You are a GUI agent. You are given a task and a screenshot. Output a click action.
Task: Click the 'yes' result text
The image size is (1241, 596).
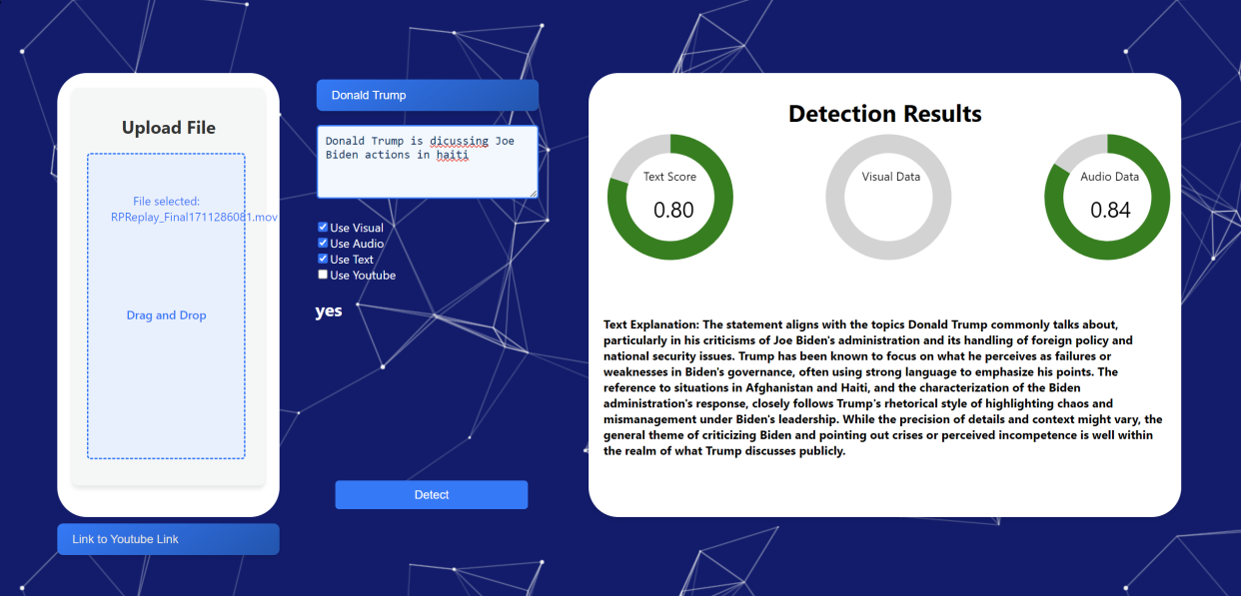coord(329,310)
